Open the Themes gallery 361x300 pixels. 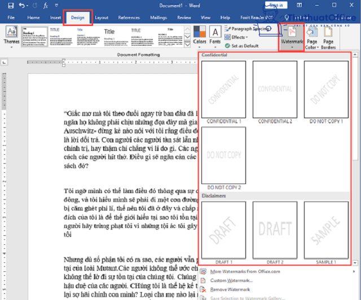11,36
